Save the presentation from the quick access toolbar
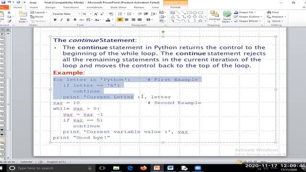The width and height of the screenshot is (306, 172). coord(3,2)
